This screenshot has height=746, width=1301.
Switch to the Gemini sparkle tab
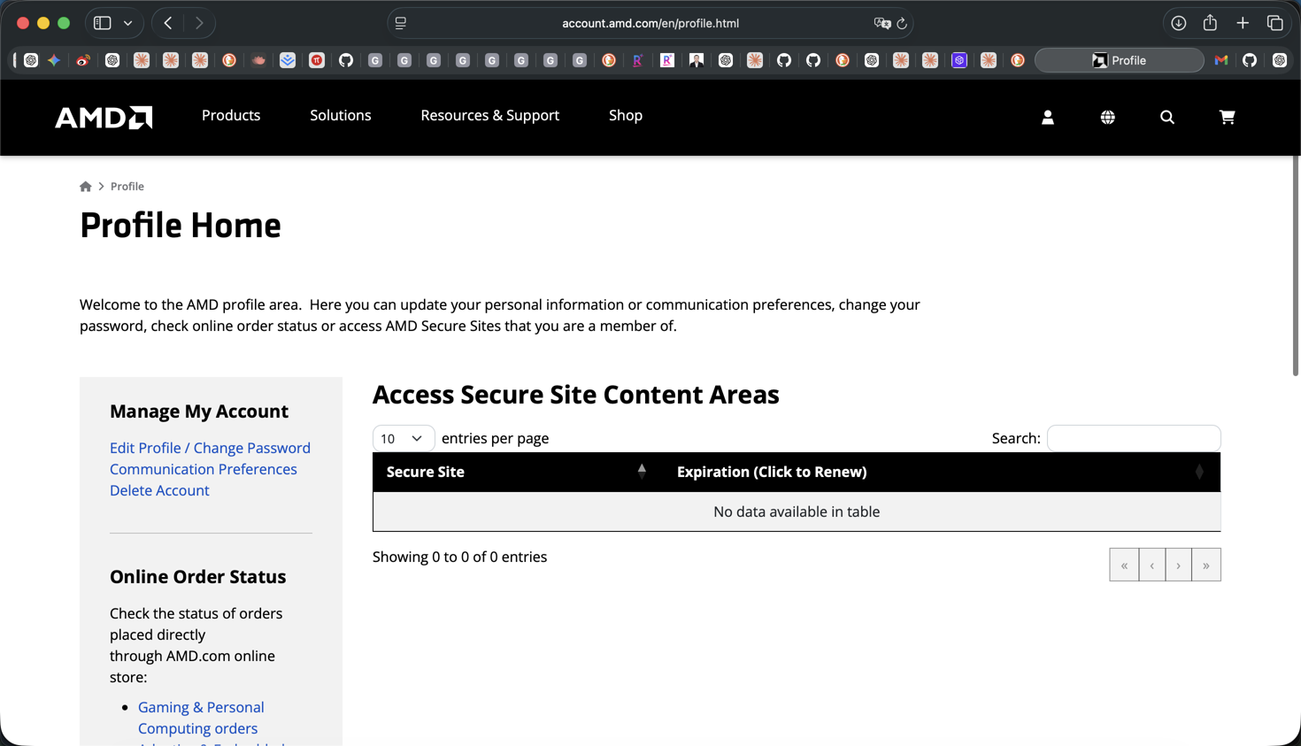coord(54,60)
